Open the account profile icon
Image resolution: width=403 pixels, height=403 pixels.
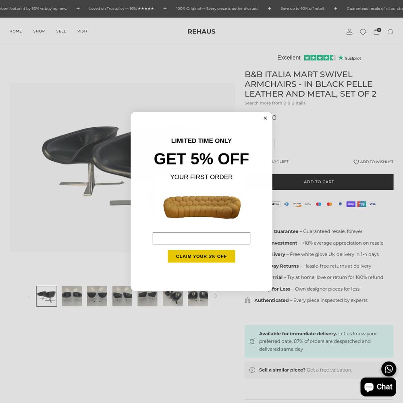[349, 31]
